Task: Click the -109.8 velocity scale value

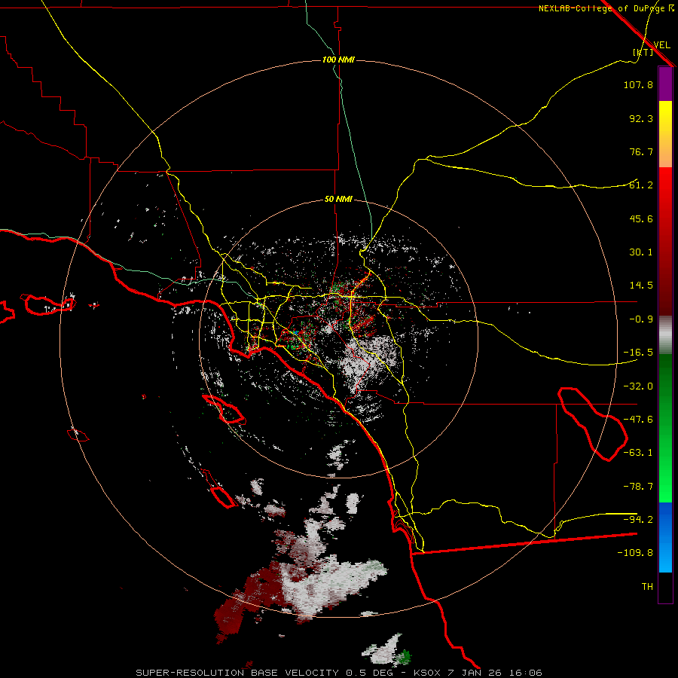Action: point(635,553)
